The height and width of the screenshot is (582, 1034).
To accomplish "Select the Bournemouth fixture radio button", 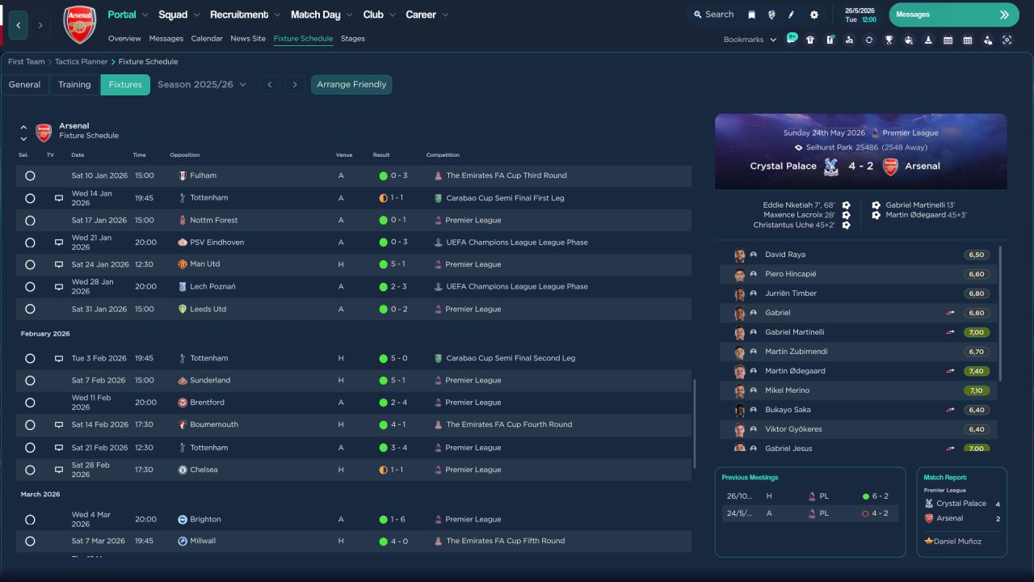I will (30, 424).
